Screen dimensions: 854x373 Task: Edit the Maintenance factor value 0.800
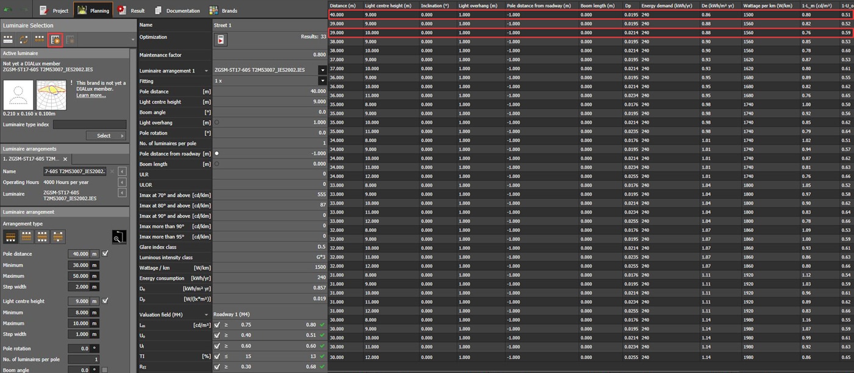270,55
